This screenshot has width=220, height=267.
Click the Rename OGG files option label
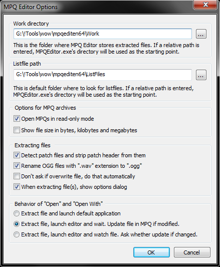coord(82,166)
